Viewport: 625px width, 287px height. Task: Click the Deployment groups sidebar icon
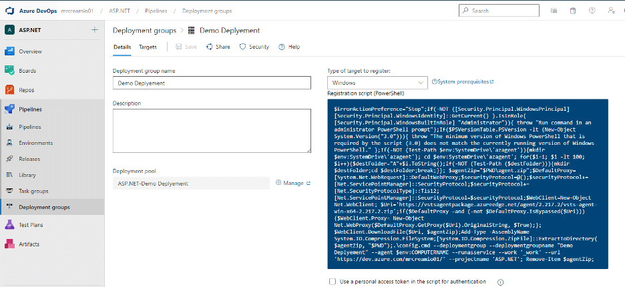11,208
